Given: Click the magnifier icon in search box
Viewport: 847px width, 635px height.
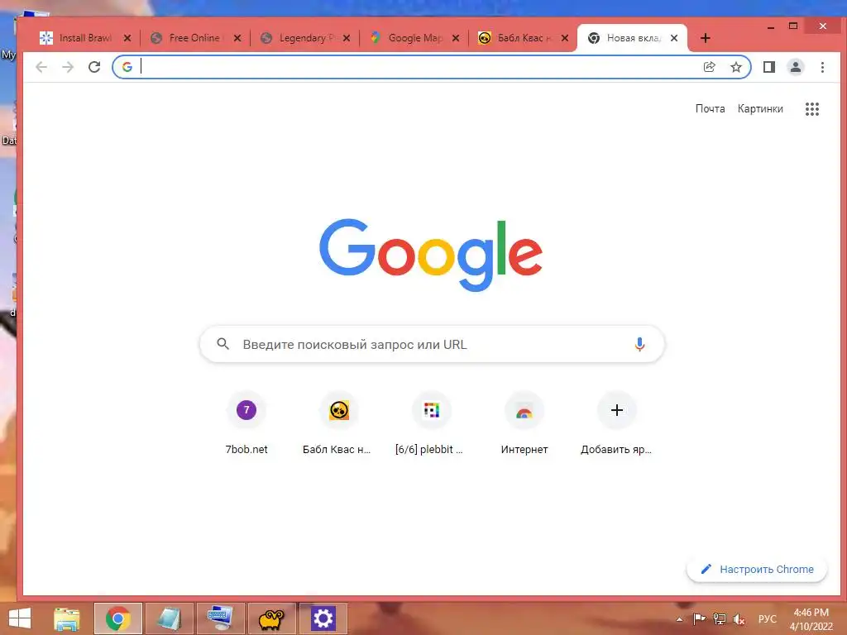Looking at the screenshot, I should point(223,344).
